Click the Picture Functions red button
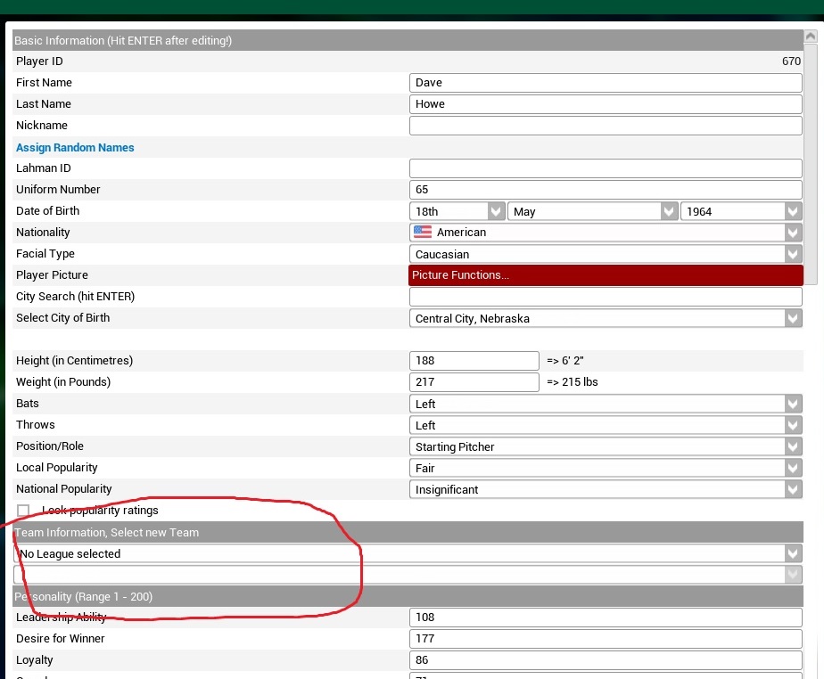Image resolution: width=824 pixels, height=679 pixels. point(606,275)
